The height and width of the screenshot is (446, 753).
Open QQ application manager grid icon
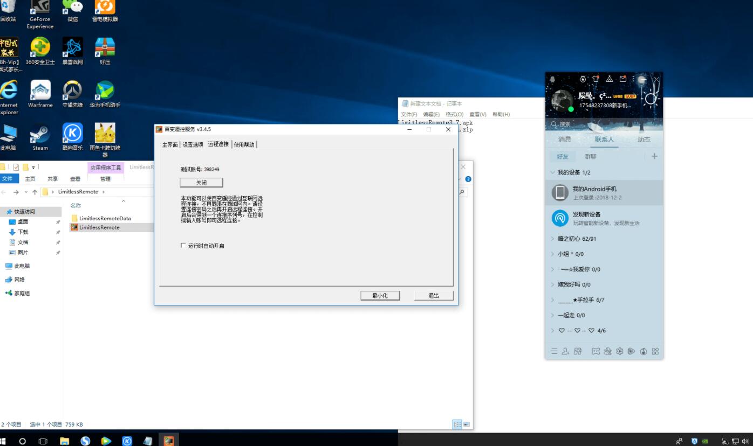(x=655, y=351)
